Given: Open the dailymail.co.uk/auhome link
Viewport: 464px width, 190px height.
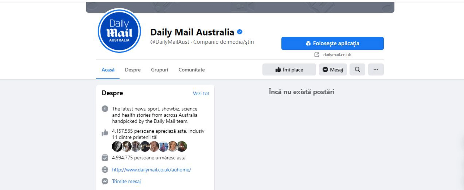Looking at the screenshot, I should click(x=152, y=170).
